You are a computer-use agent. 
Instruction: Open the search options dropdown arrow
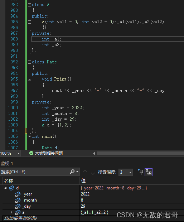(77, 172)
